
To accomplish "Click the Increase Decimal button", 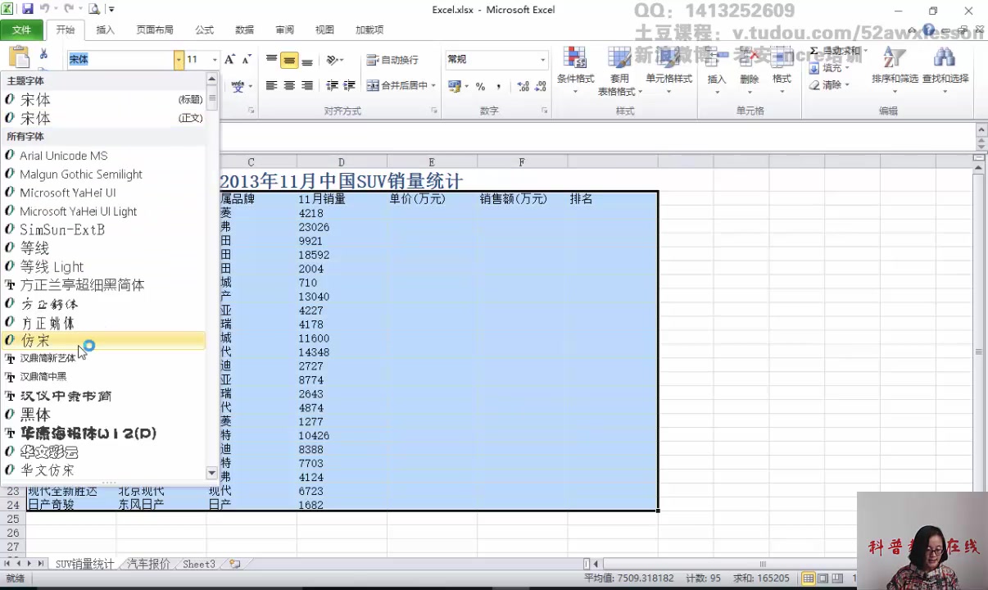I will tap(523, 86).
